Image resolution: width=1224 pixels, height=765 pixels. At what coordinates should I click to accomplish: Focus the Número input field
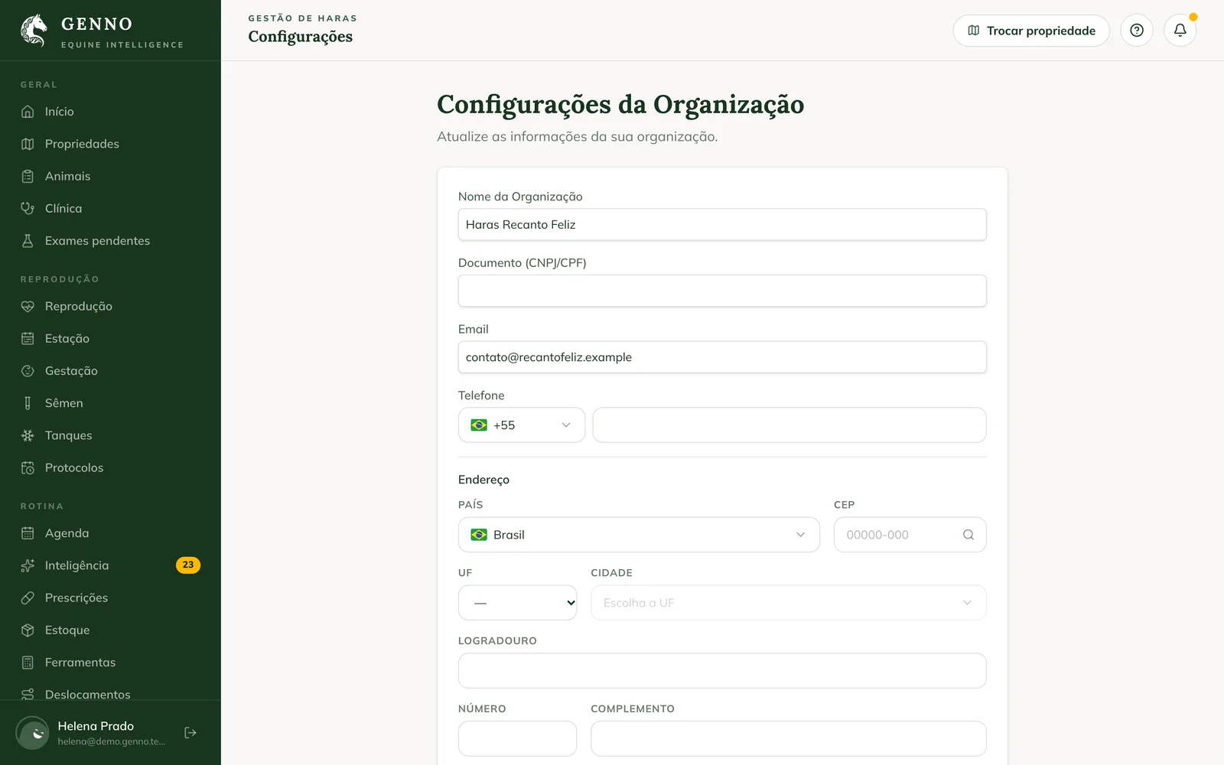[518, 739]
